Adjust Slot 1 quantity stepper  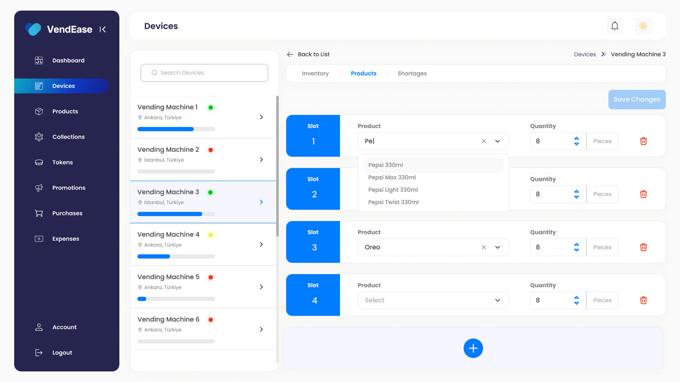click(577, 141)
